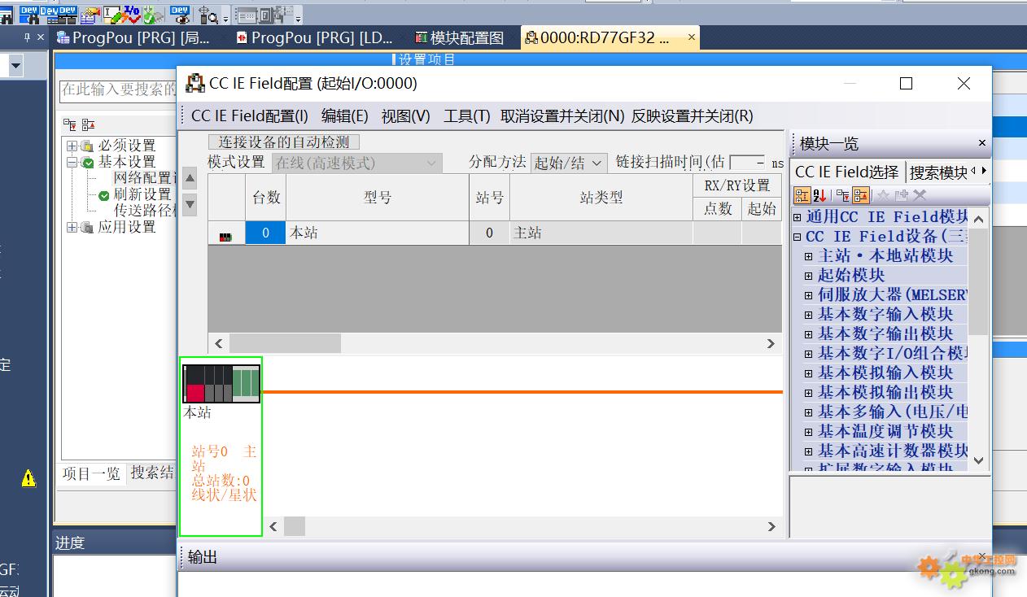Image resolution: width=1027 pixels, height=597 pixels.
Task: Click the tab scroll right arrow in 模块一览
Action: [x=985, y=171]
